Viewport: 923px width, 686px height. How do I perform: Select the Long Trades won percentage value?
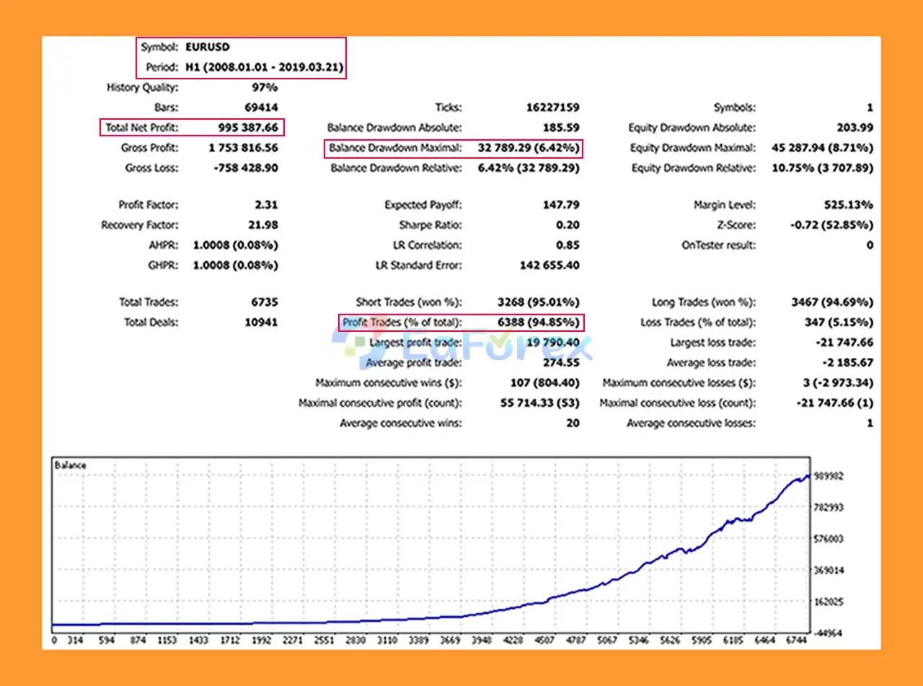[x=831, y=302]
